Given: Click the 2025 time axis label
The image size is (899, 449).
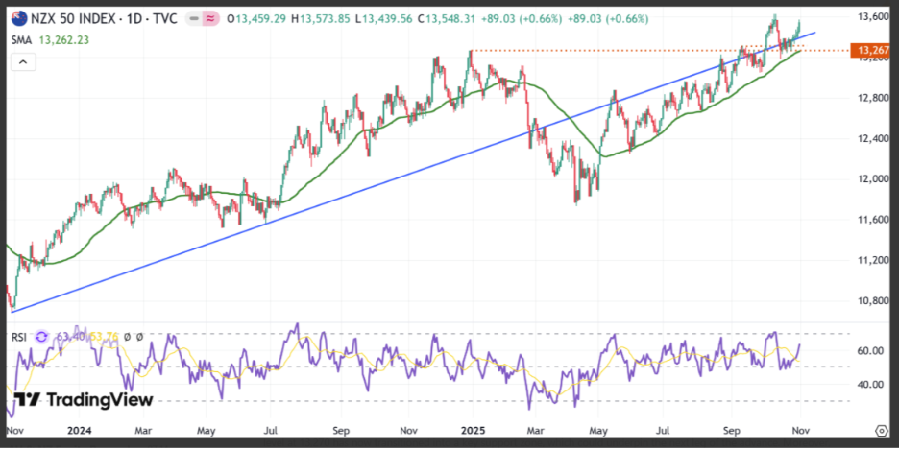Looking at the screenshot, I should click(x=474, y=430).
